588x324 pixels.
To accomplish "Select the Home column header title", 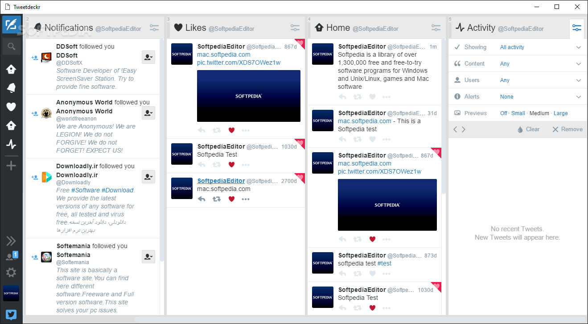I will coord(338,28).
